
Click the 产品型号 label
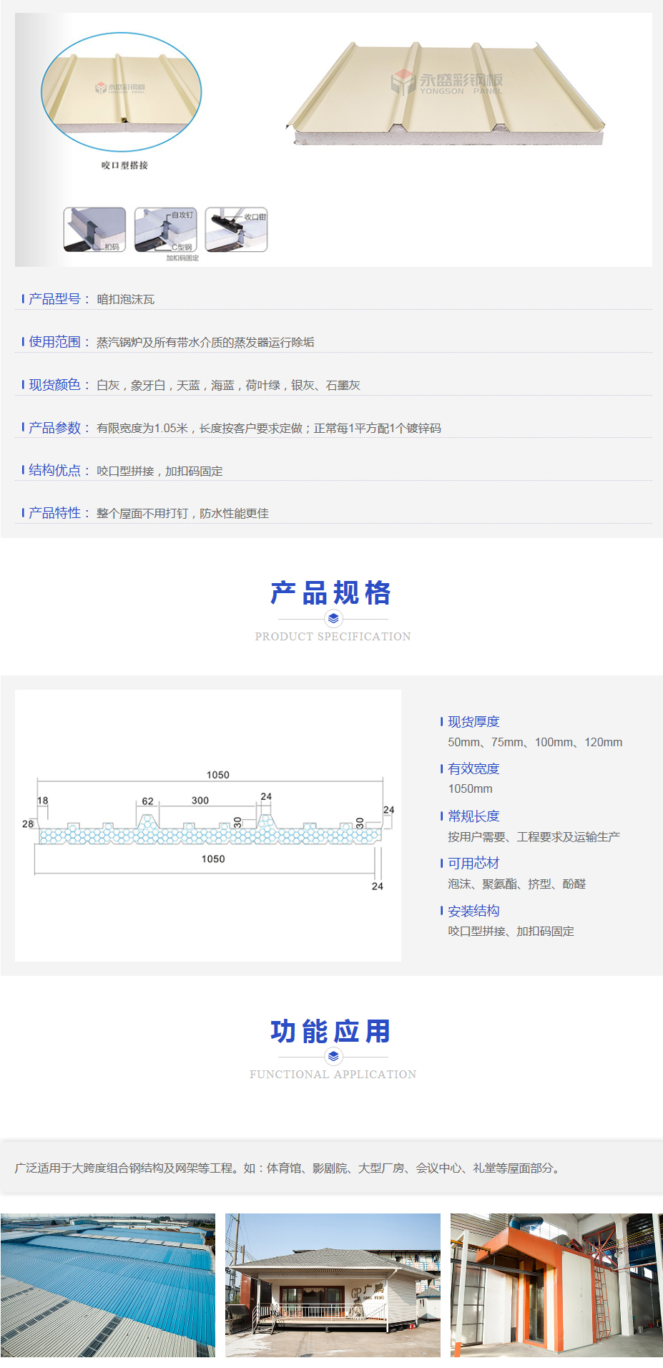[54, 299]
